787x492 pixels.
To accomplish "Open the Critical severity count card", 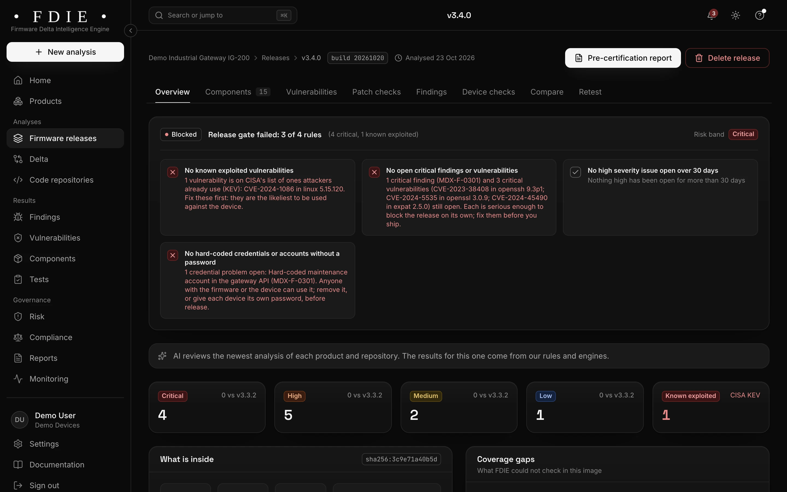I will pyautogui.click(x=207, y=407).
